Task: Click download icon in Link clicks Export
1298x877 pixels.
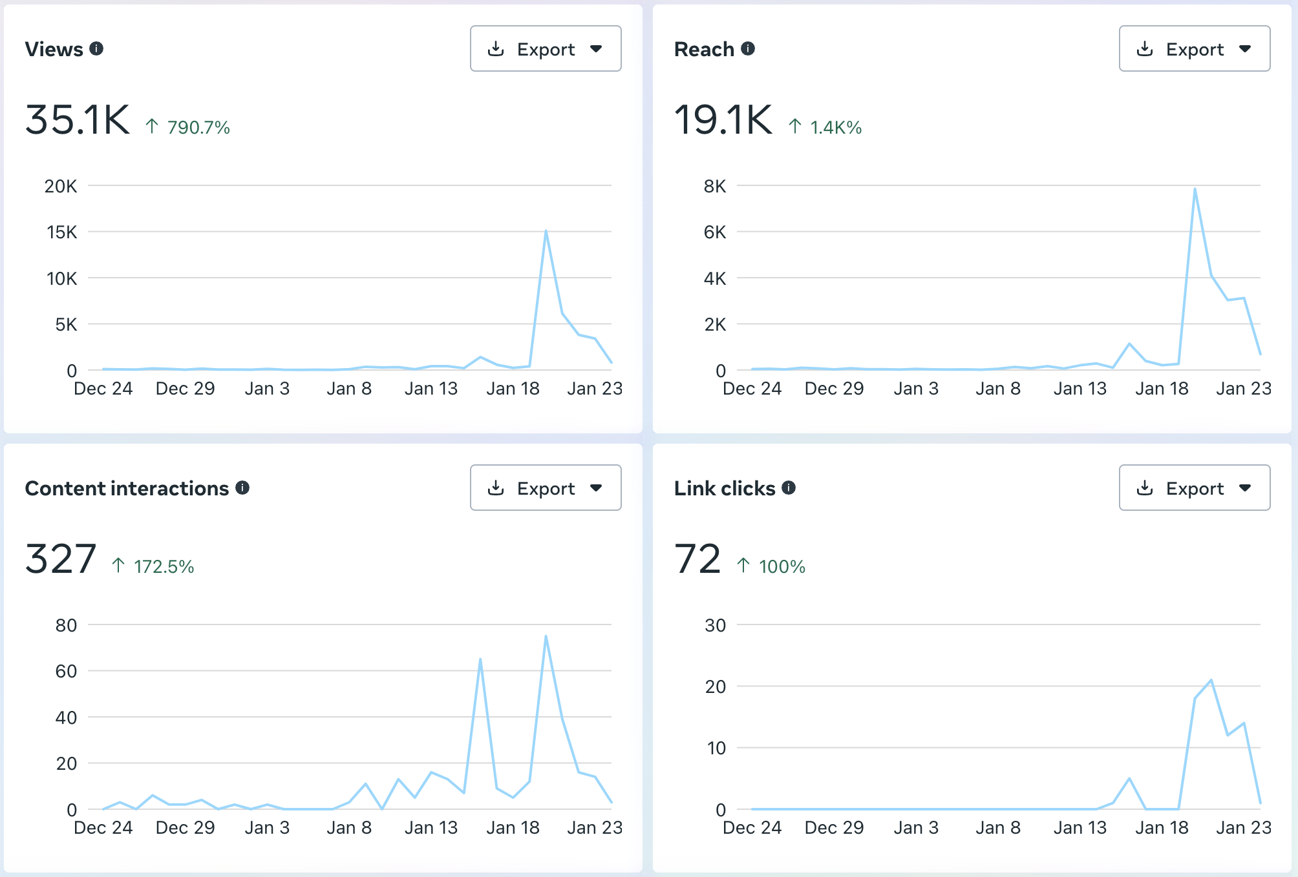Action: [1145, 488]
